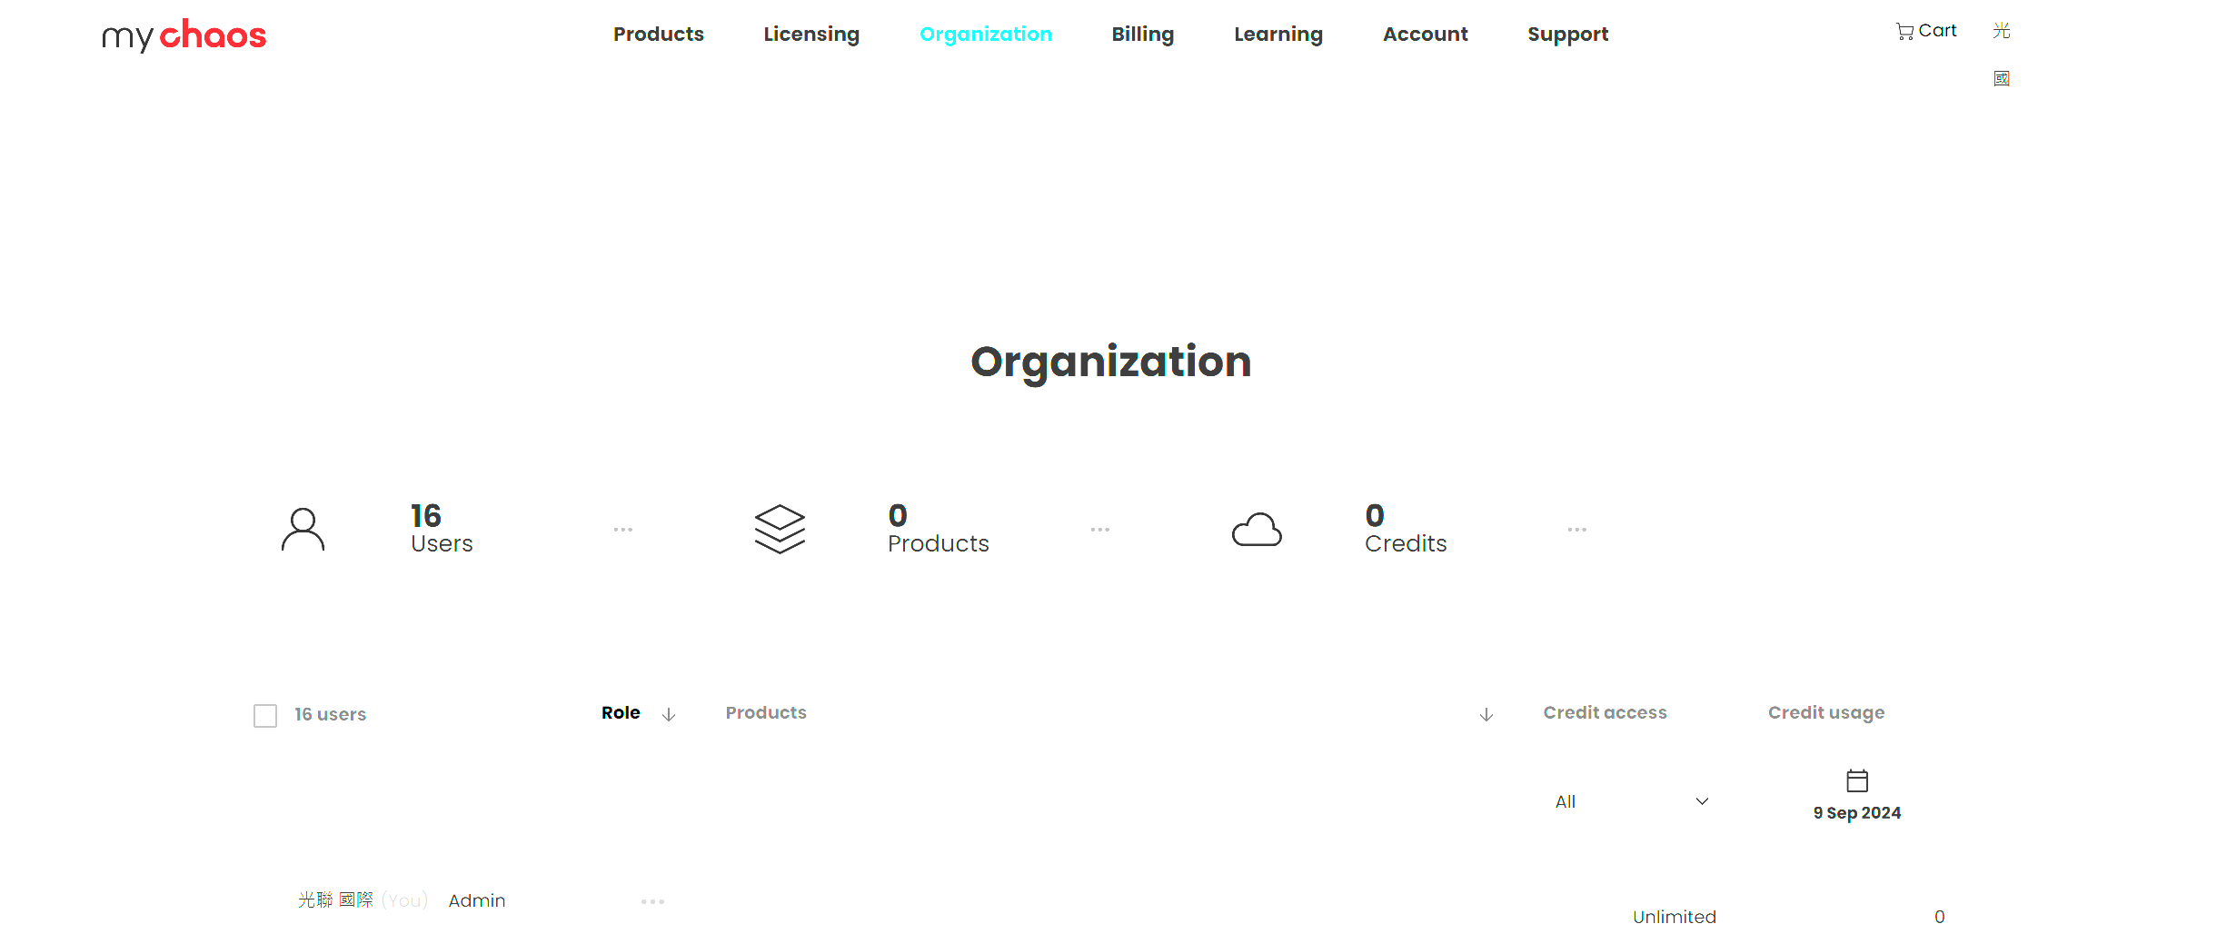Open the credit usage calendar picker

pyautogui.click(x=1857, y=780)
